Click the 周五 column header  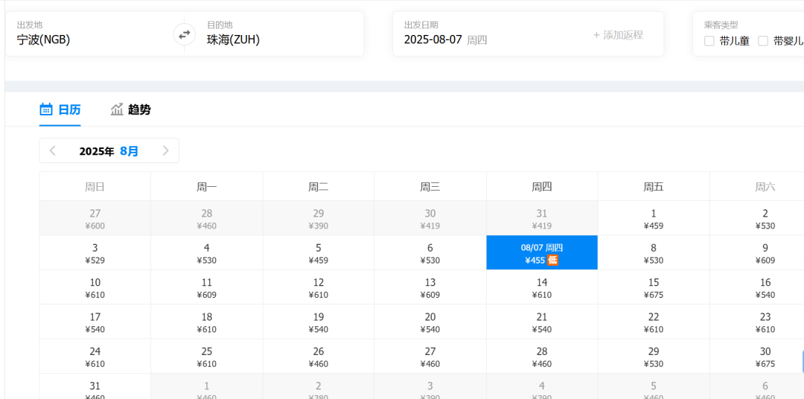coord(654,187)
